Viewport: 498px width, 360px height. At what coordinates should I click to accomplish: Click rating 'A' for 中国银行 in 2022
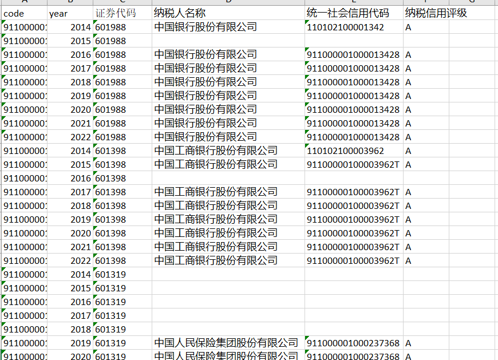[426, 137]
